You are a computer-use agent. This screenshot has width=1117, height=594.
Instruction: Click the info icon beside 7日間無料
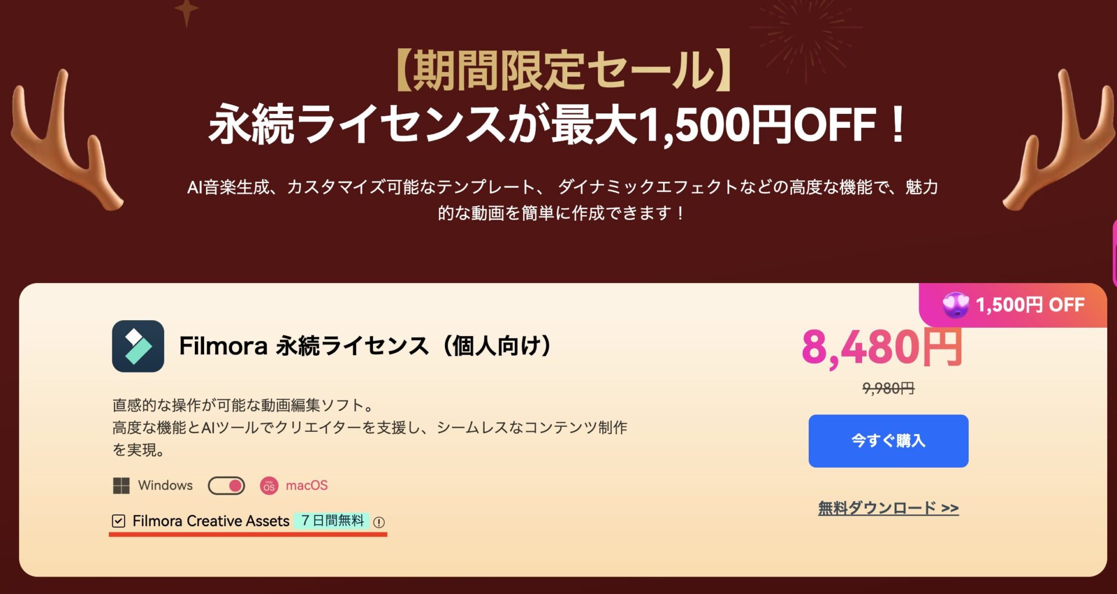point(380,522)
